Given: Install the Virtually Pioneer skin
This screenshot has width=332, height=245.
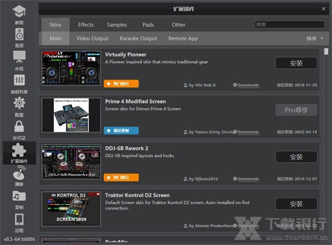Looking at the screenshot, I should coord(296,63).
